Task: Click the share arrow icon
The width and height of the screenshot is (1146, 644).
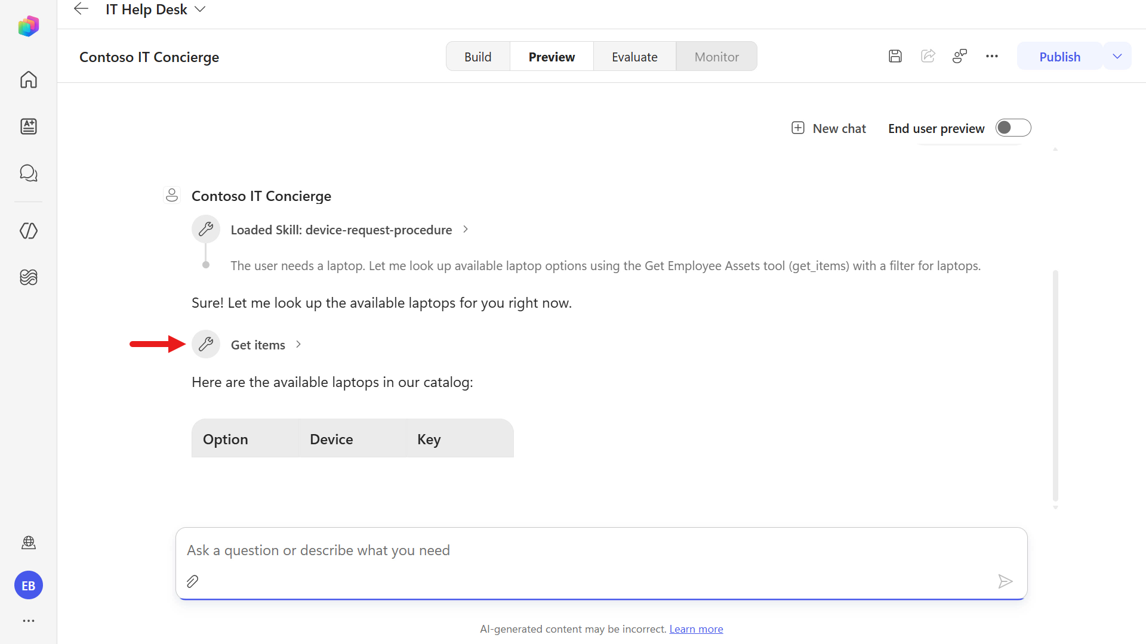Action: [x=928, y=56]
